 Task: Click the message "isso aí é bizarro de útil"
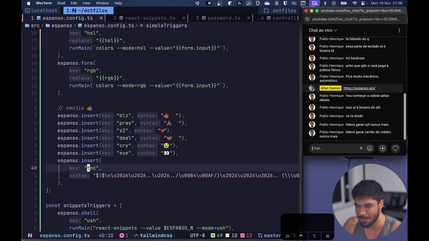(x=363, y=107)
